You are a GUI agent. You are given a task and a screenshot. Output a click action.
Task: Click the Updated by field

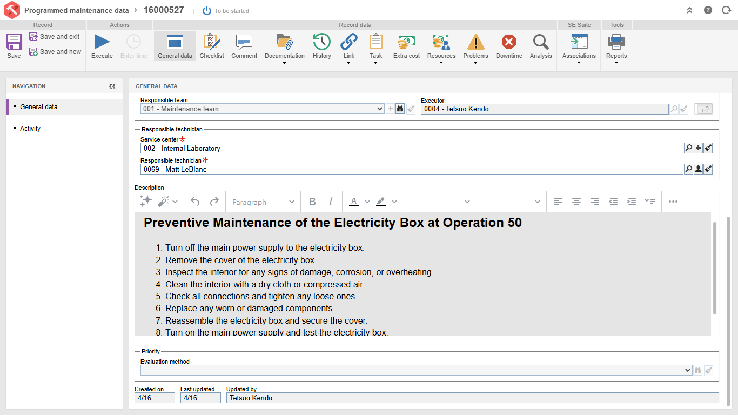pos(473,398)
